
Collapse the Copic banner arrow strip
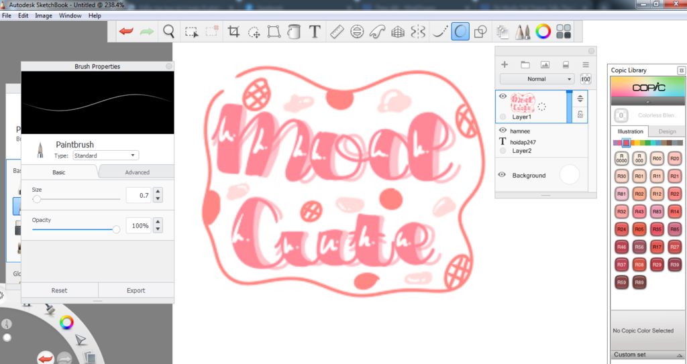647,102
